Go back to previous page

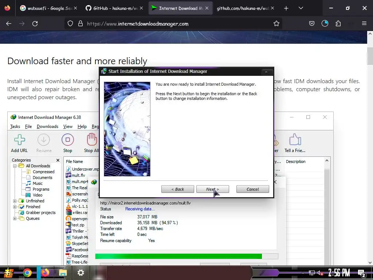click(x=9, y=24)
